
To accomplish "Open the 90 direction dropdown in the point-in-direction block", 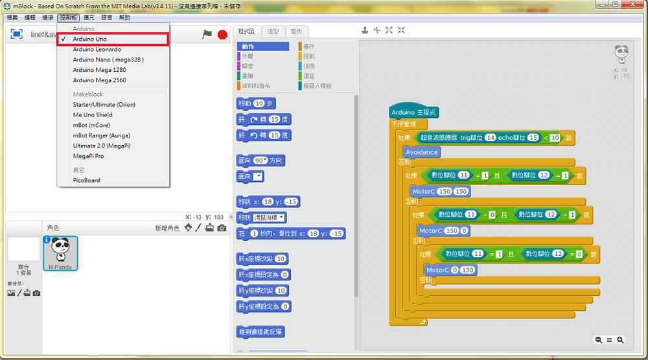I will click(x=260, y=161).
